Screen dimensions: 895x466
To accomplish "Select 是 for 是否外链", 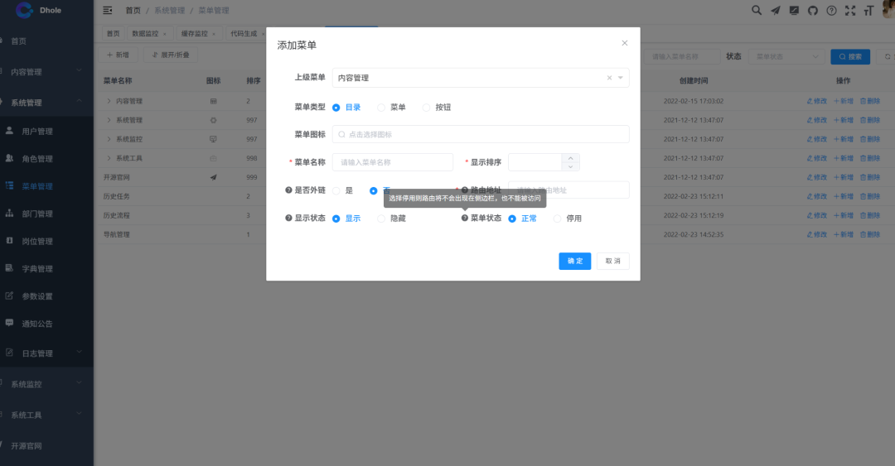I will (336, 190).
